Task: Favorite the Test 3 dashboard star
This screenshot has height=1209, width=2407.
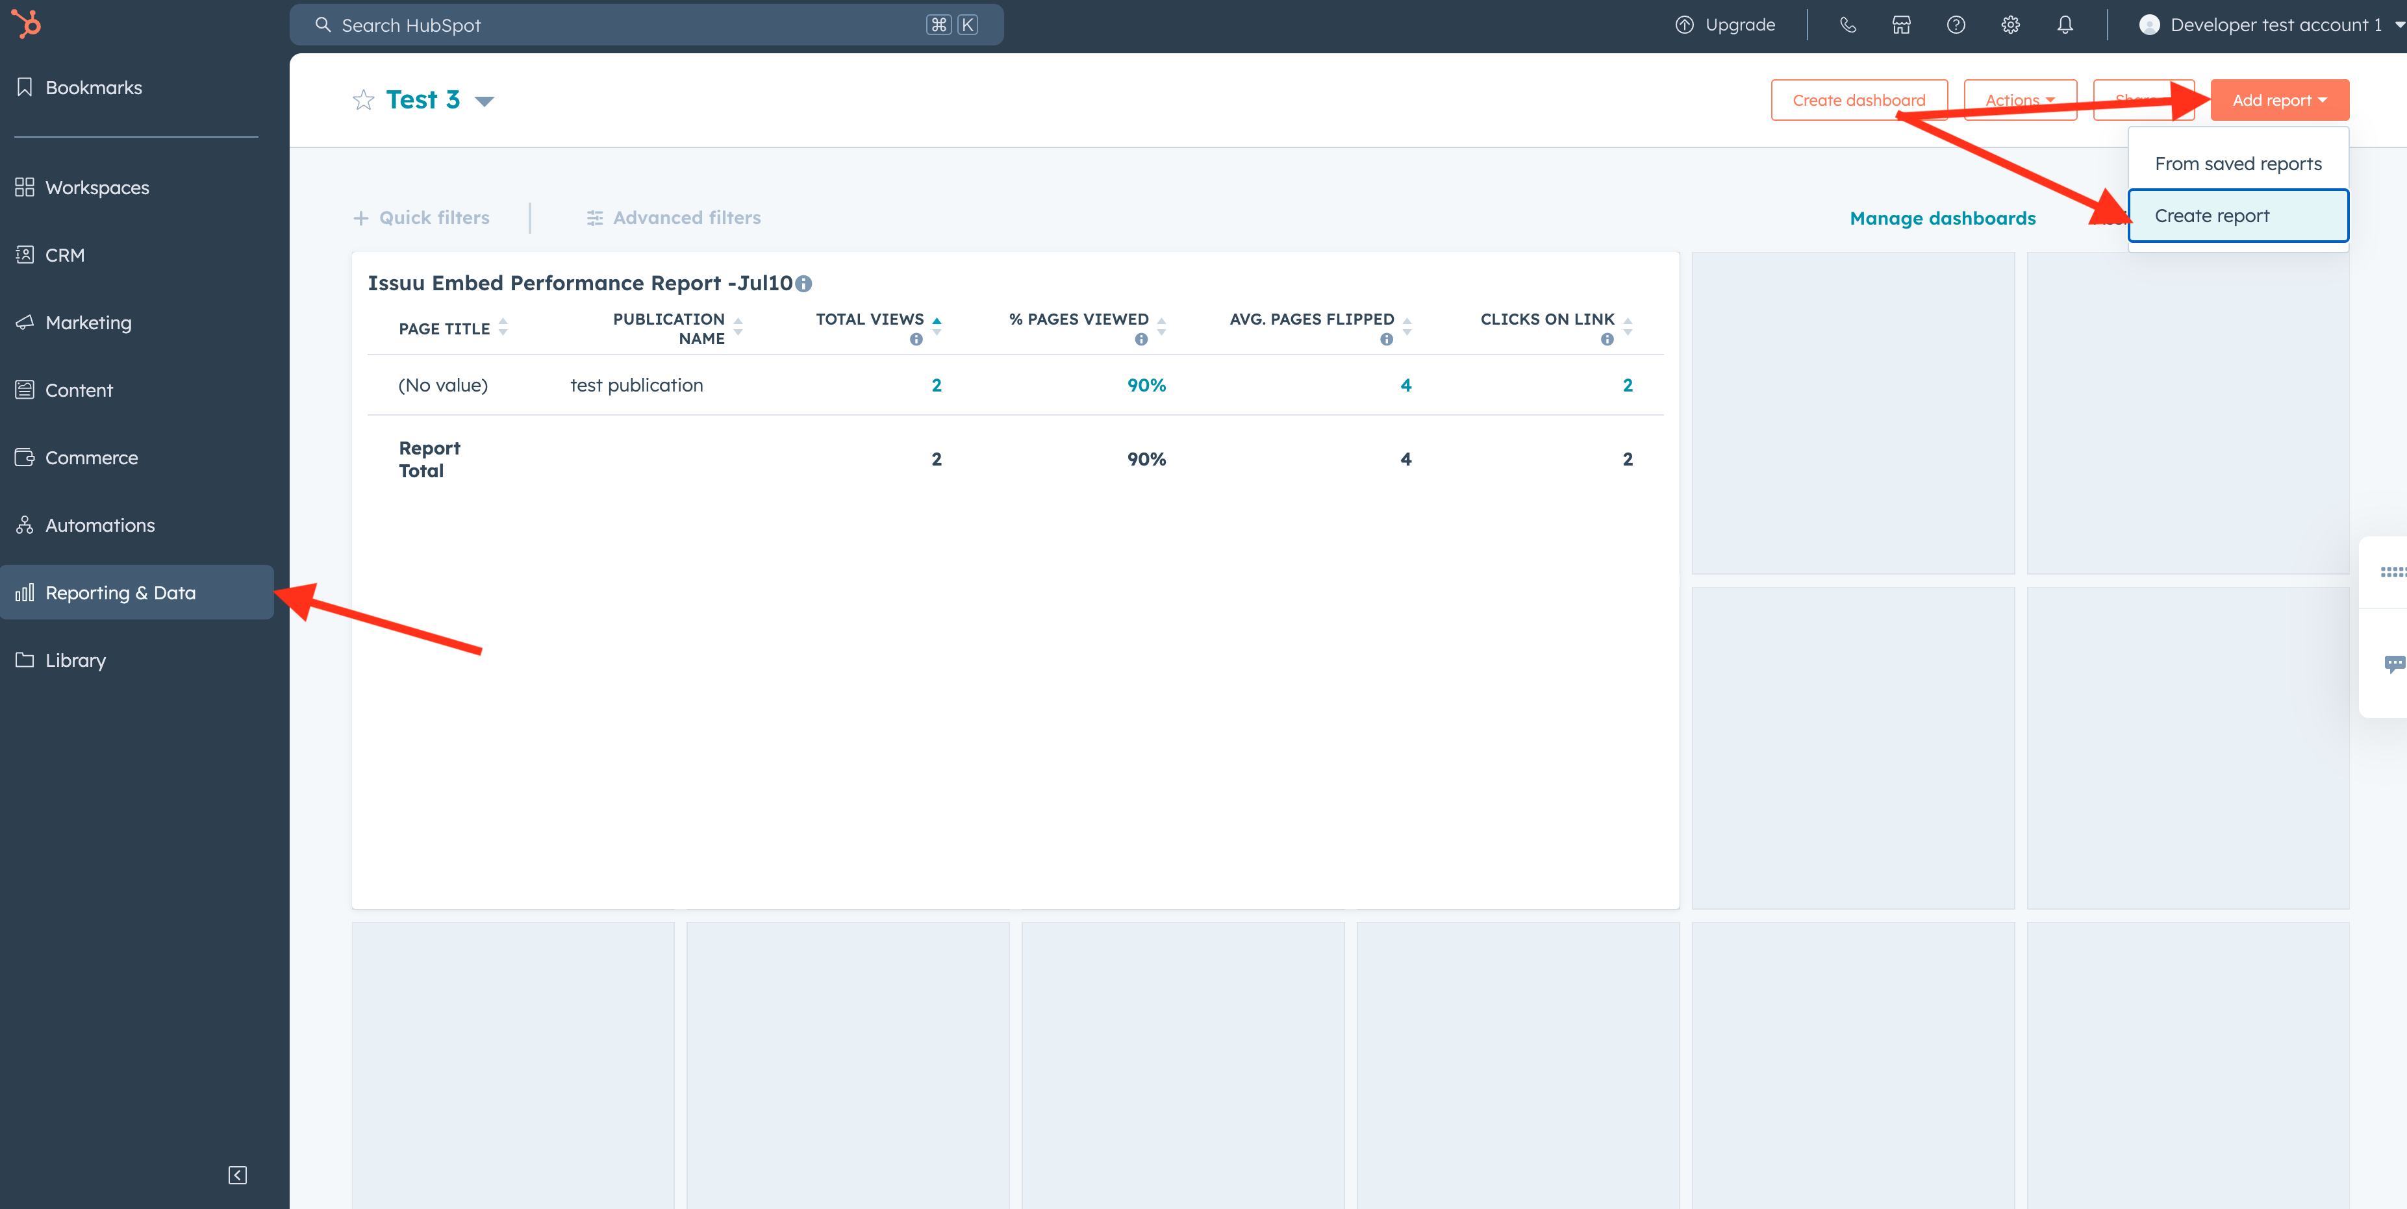Action: coord(364,100)
